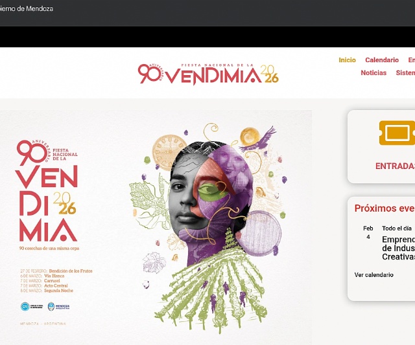This screenshot has height=345, width=415.
Task: Go to Inicio menu item
Action: (348, 60)
